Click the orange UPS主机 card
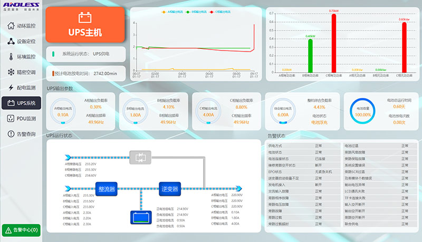The image size is (422, 242). coord(85,25)
